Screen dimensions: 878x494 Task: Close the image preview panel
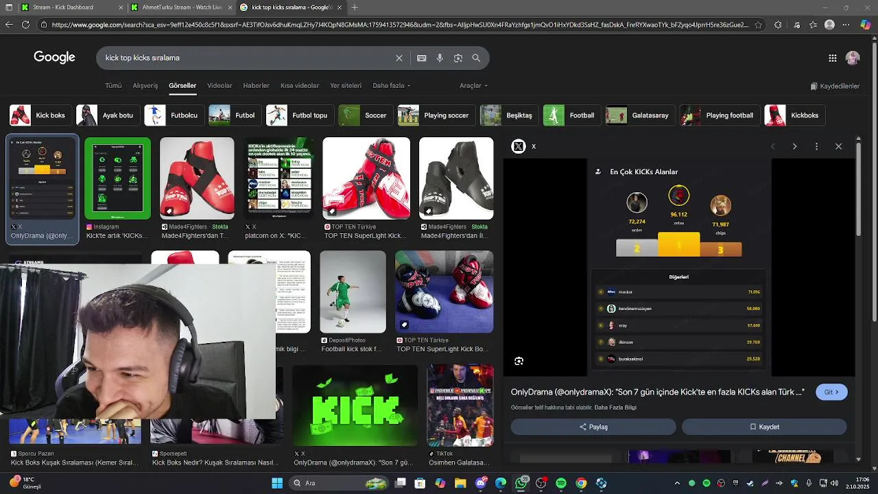(x=838, y=146)
